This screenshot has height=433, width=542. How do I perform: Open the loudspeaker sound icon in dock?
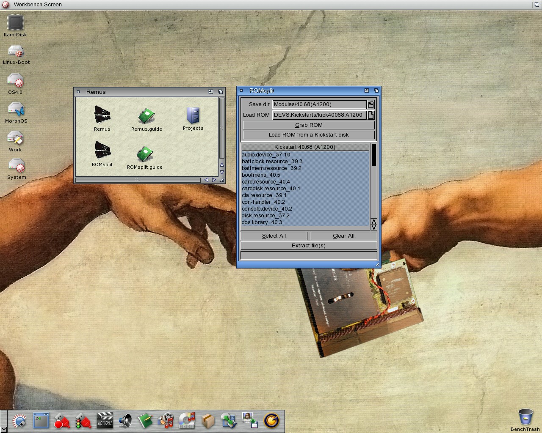[125, 421]
